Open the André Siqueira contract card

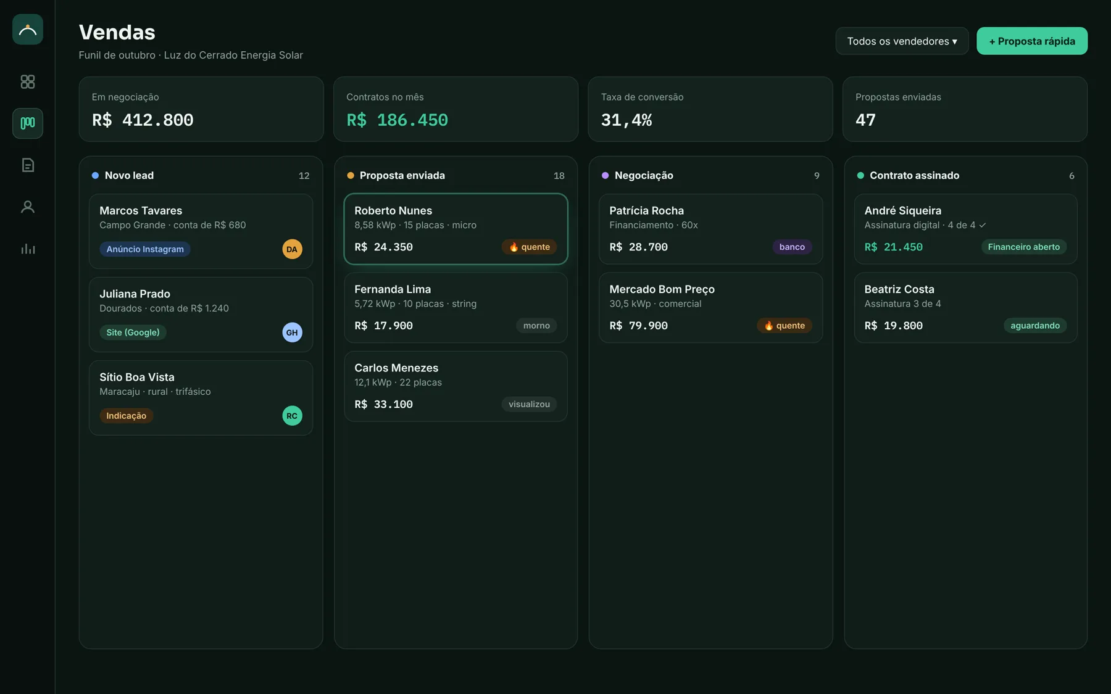click(965, 229)
